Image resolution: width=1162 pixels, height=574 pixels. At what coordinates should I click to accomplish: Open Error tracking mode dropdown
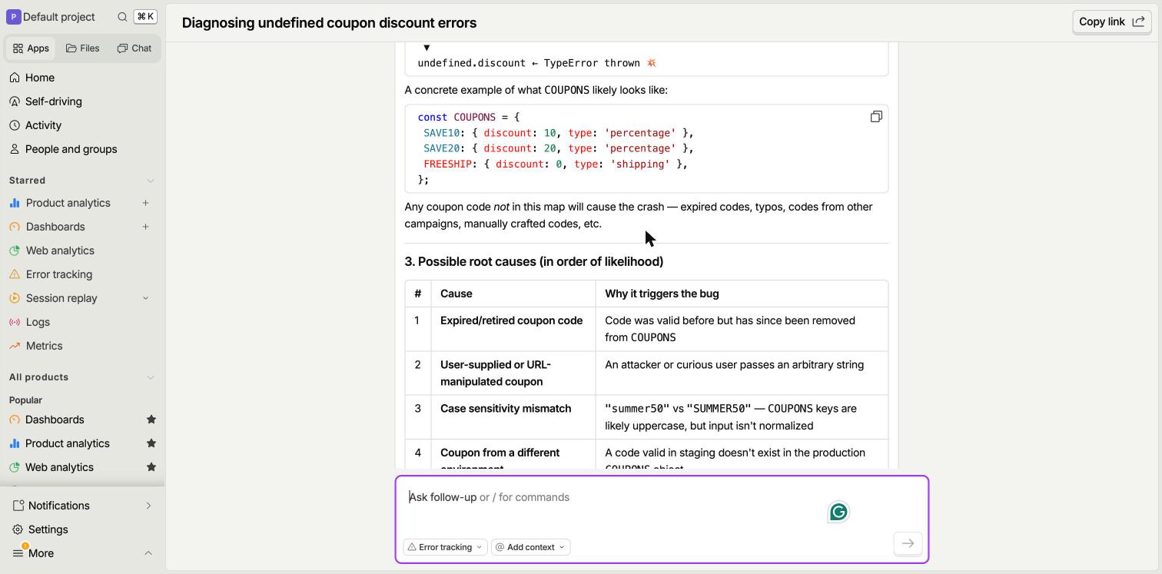tap(445, 547)
